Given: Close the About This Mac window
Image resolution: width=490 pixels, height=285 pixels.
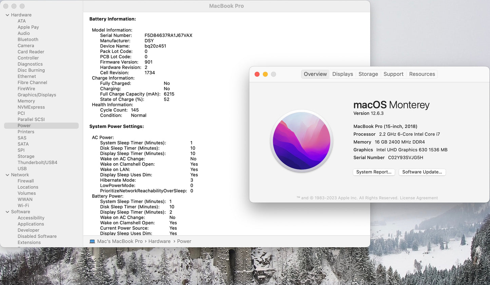Looking at the screenshot, I should pos(257,74).
